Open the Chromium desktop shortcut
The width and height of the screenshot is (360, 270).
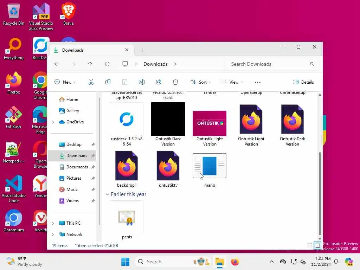14,221
